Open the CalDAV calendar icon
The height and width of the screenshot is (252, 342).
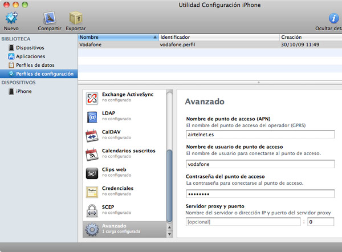[92, 136]
